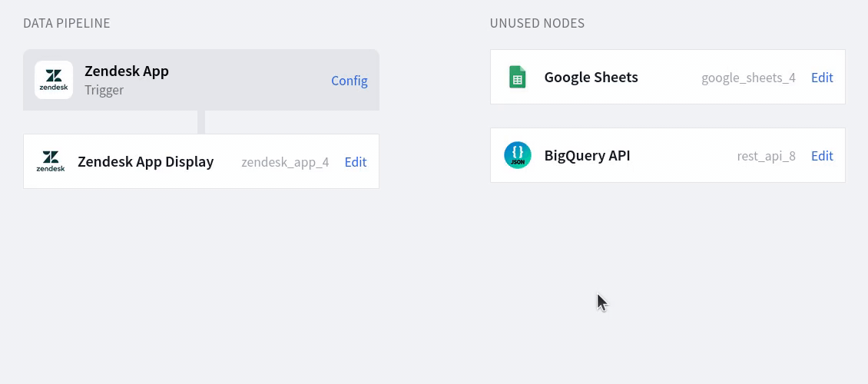Edit the Zendesk App Display node
This screenshot has width=868, height=384.
(355, 162)
